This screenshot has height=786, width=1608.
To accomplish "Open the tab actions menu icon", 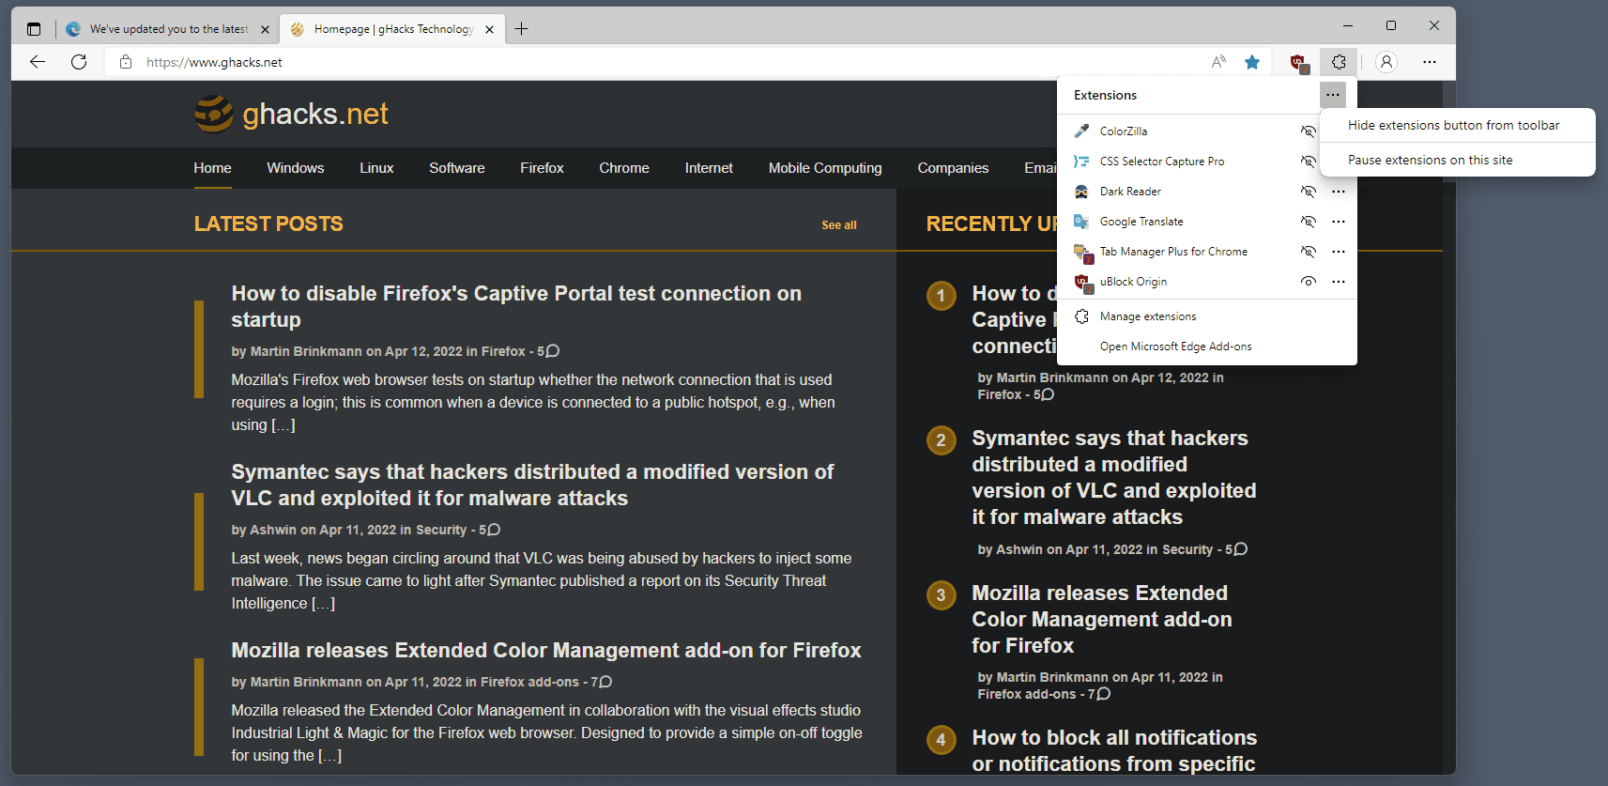I will [x=34, y=29].
